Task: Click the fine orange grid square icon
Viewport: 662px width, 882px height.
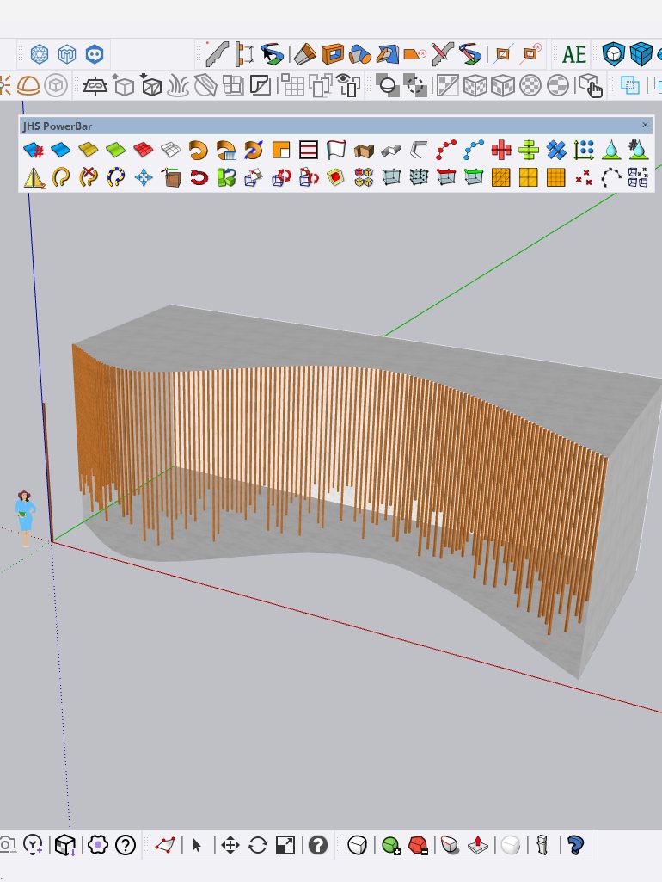Action: click(555, 178)
